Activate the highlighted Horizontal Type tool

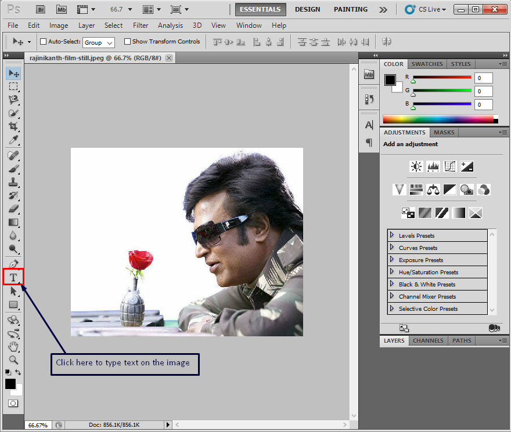click(13, 277)
